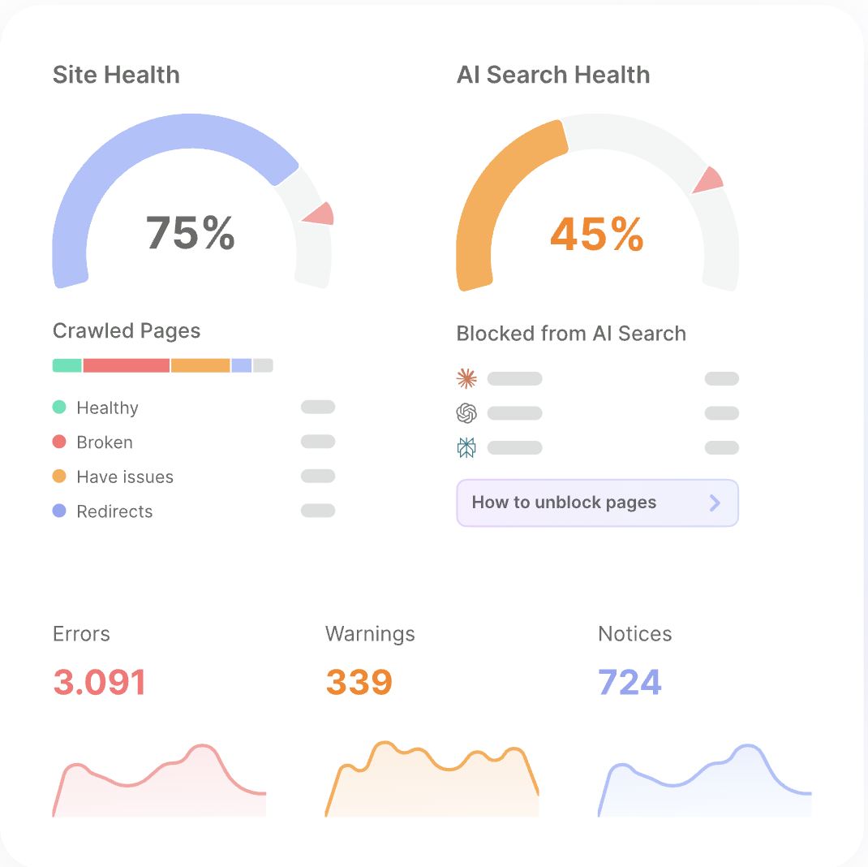Click the value placeholder beside Redirects
868x867 pixels.
pyautogui.click(x=318, y=511)
